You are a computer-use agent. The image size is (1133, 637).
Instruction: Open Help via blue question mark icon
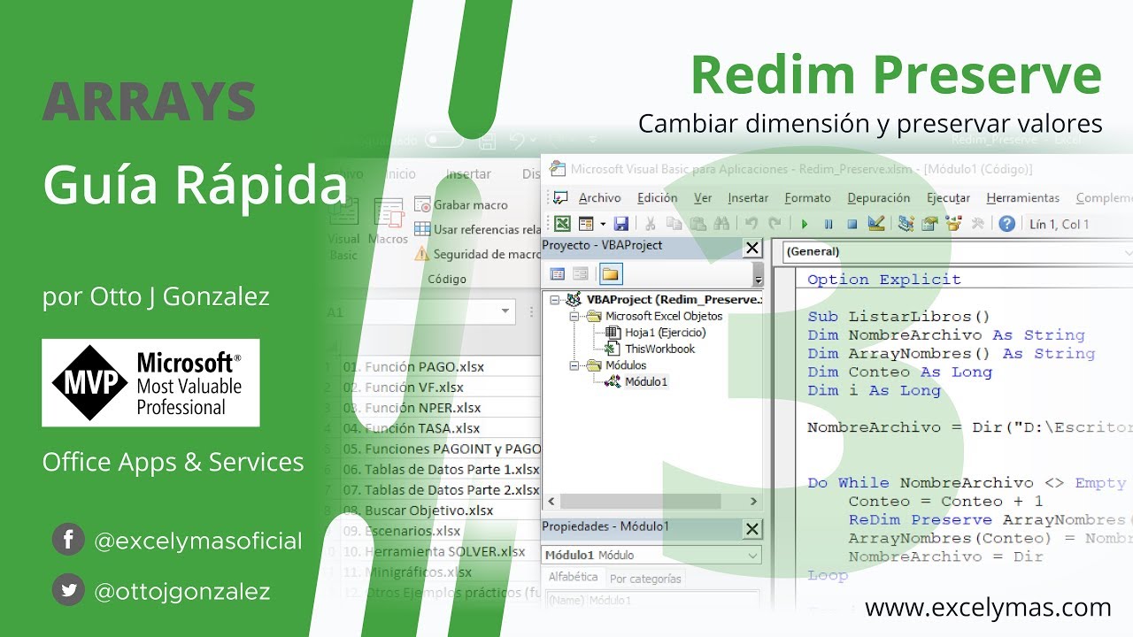pyautogui.click(x=1006, y=224)
